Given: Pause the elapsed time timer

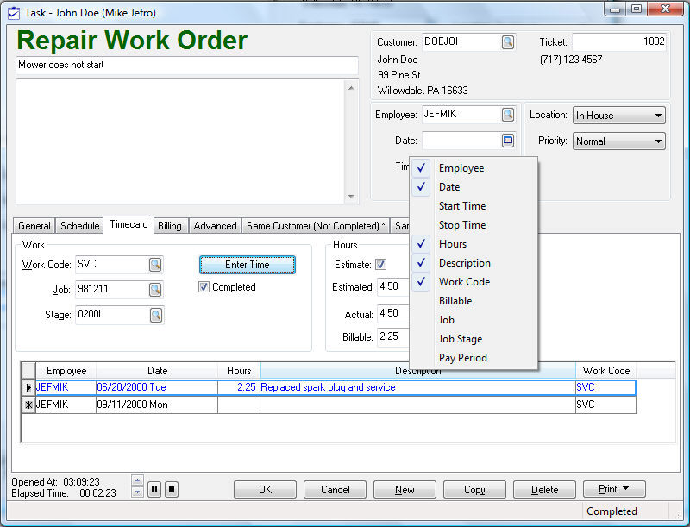Looking at the screenshot, I should [154, 490].
